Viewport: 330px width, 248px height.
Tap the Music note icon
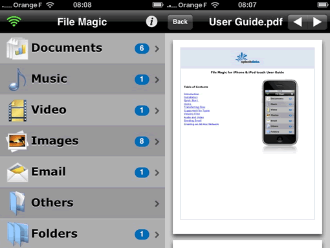(x=17, y=79)
